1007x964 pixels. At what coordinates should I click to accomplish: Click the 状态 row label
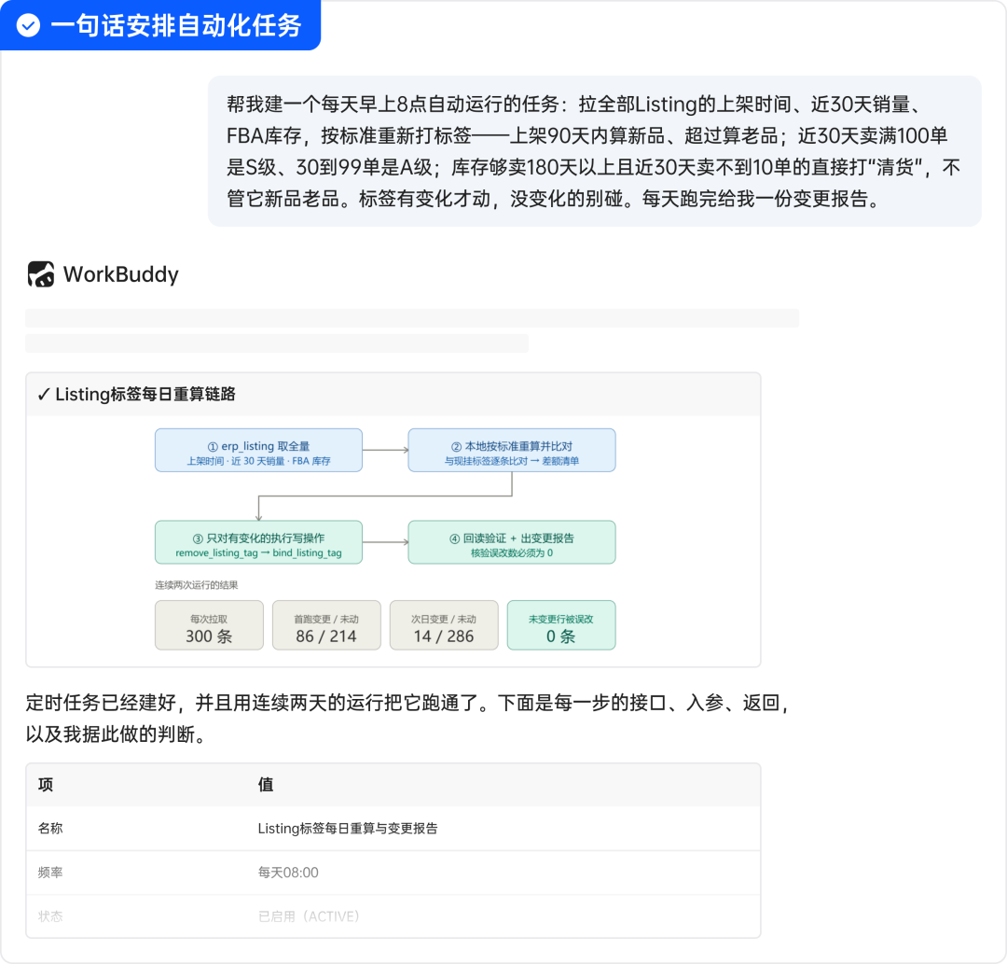50,916
